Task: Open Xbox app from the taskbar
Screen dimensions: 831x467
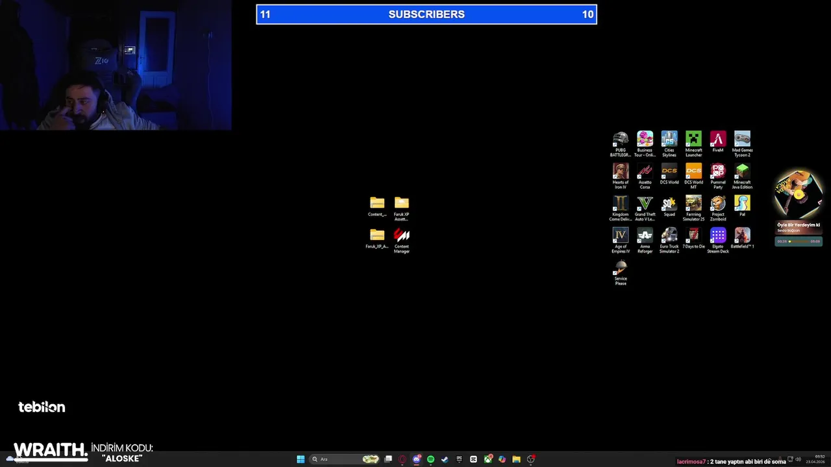Action: [488, 459]
